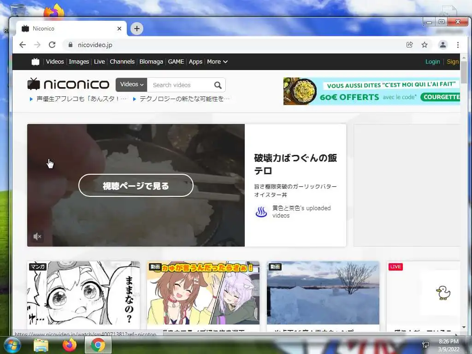Bookmark this page with the star icon

coord(425,45)
